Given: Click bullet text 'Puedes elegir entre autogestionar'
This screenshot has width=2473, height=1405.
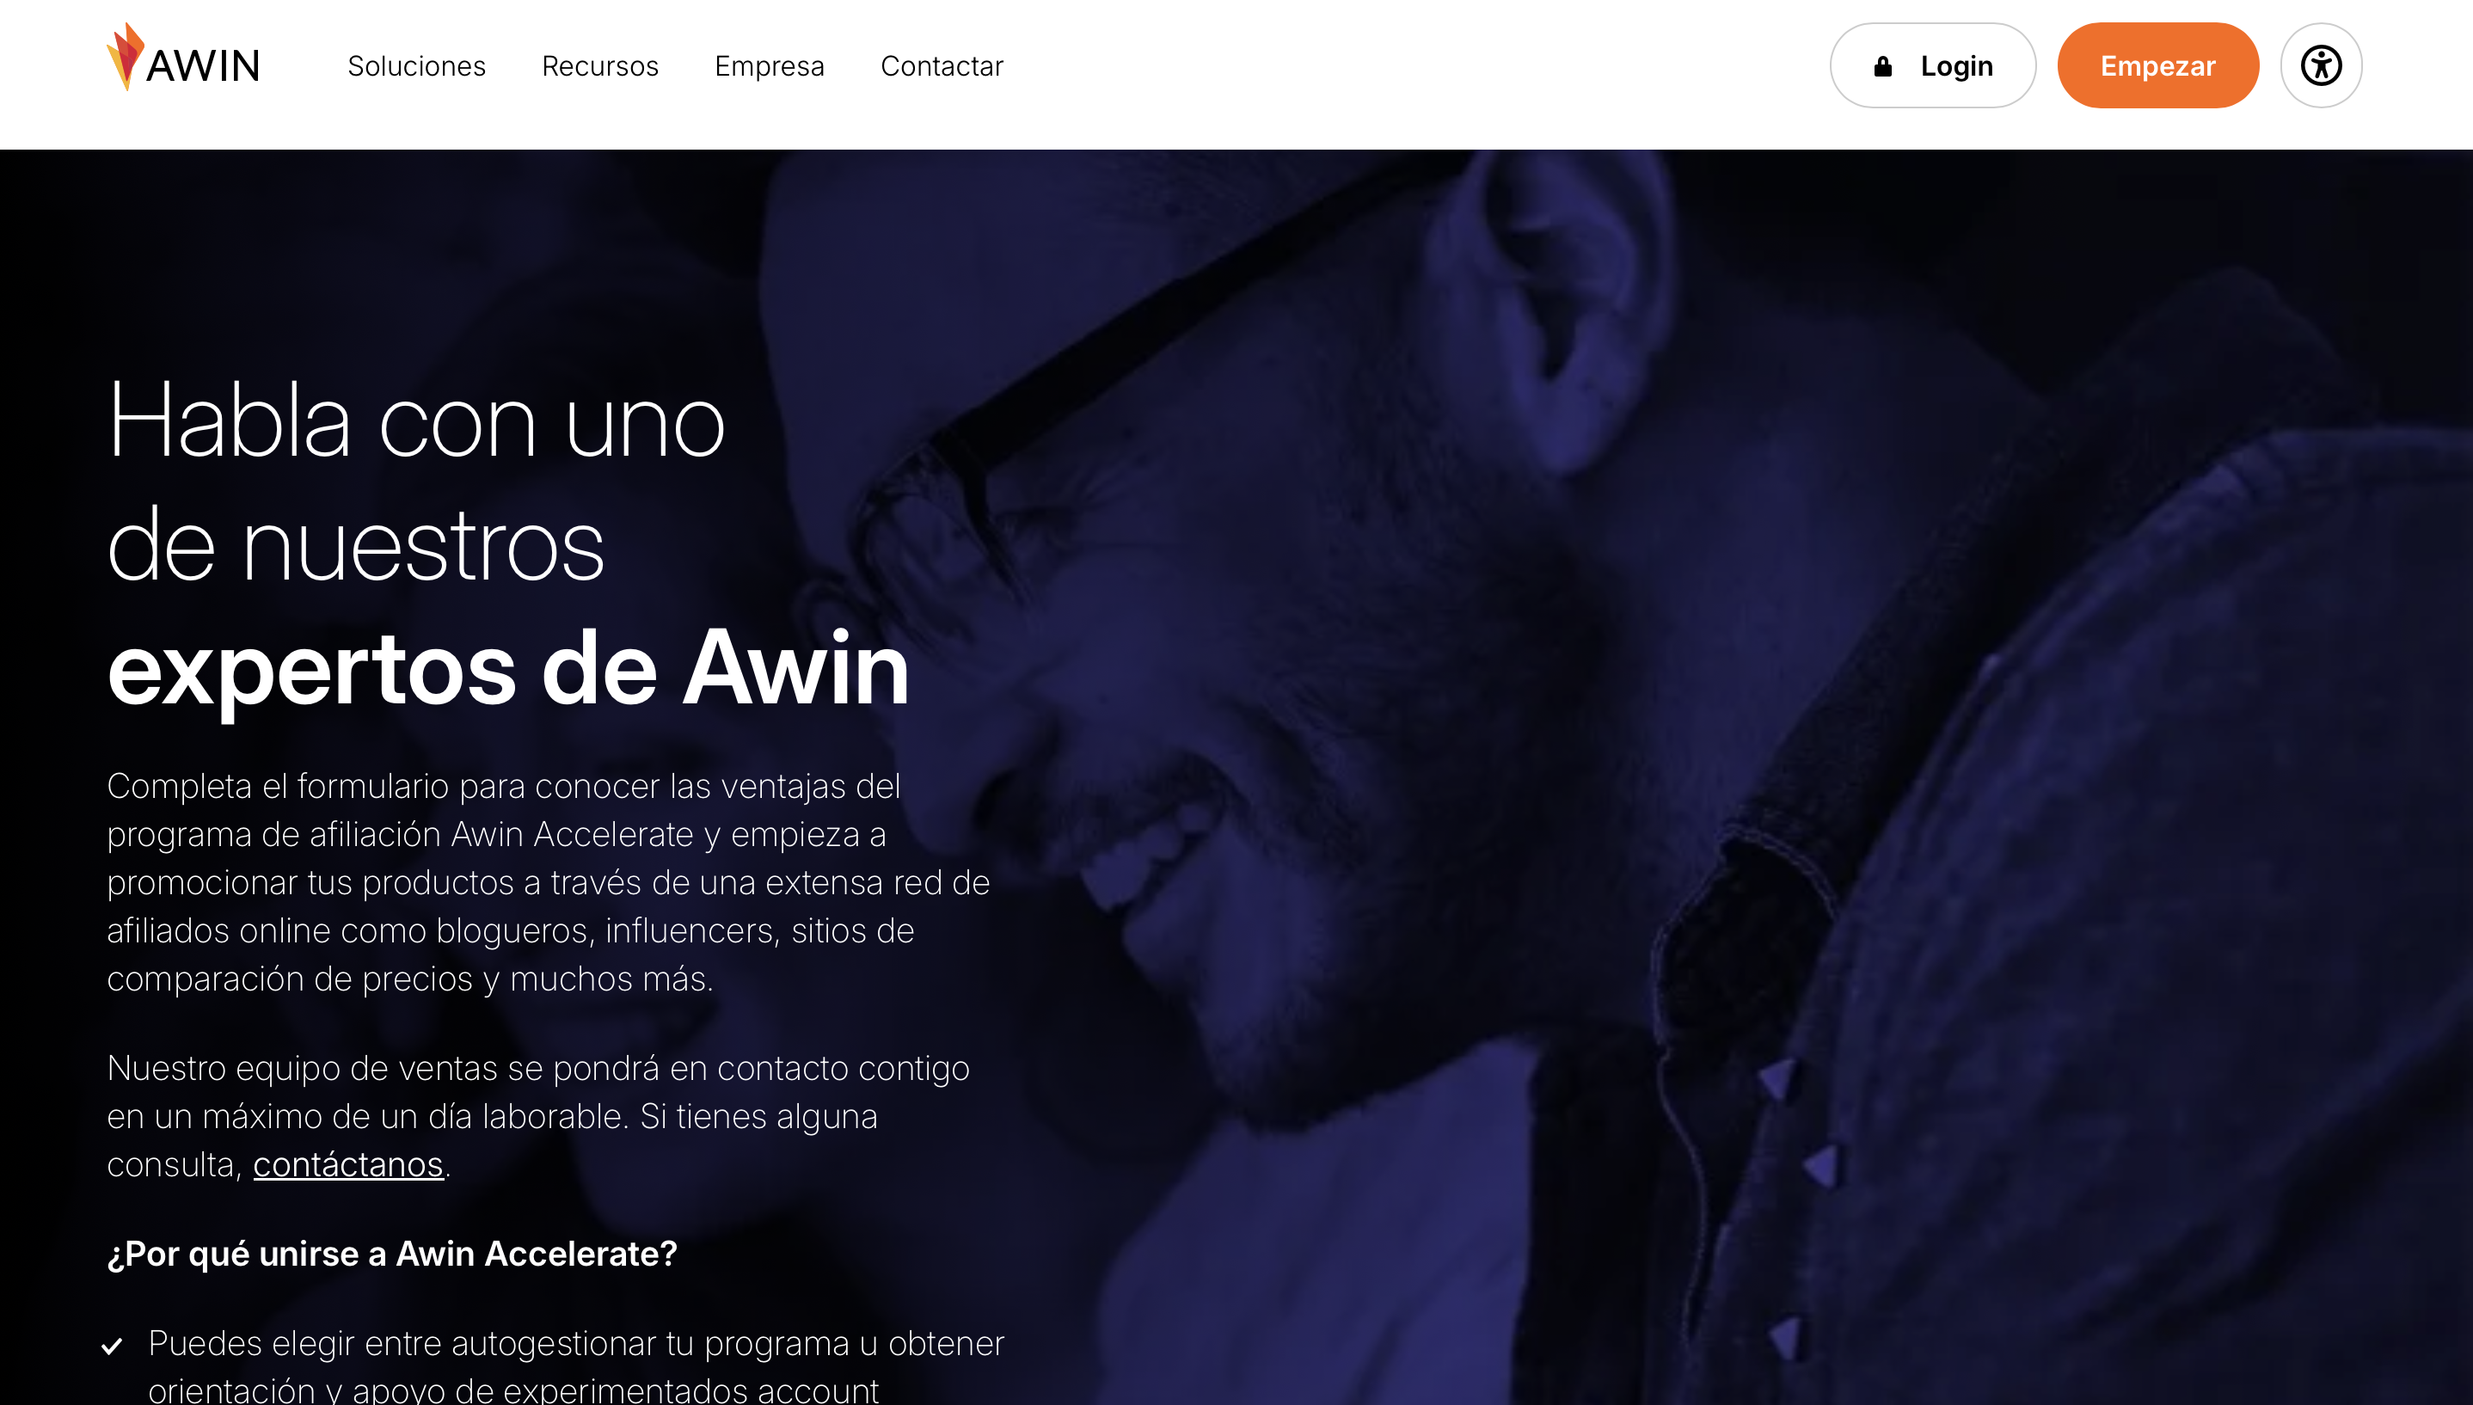Looking at the screenshot, I should (576, 1367).
